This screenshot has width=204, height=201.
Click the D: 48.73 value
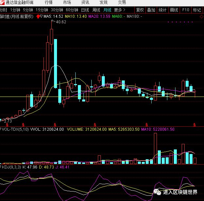(46, 167)
